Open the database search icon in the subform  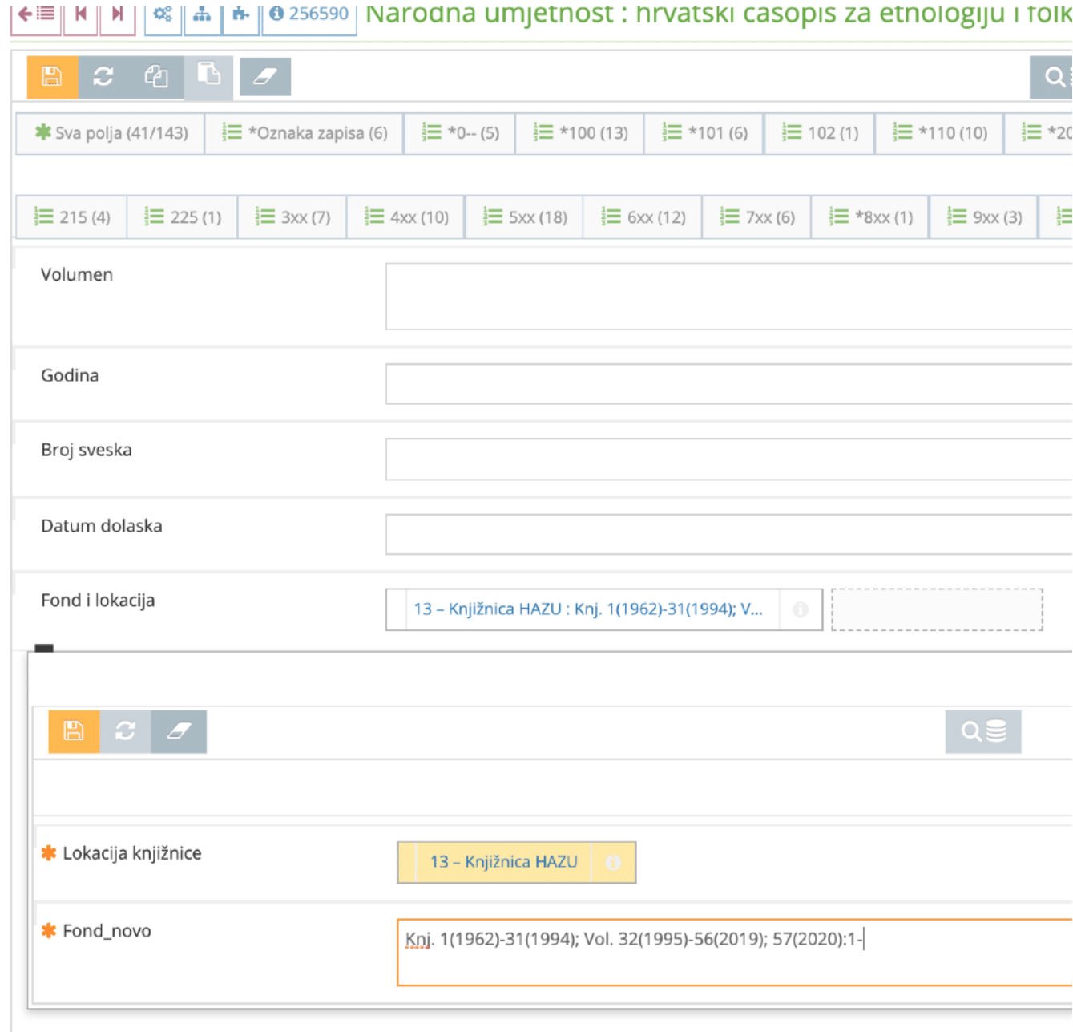[982, 731]
